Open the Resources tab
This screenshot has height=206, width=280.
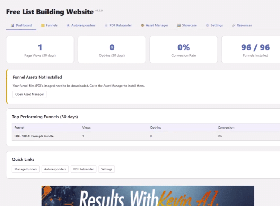coord(242,25)
